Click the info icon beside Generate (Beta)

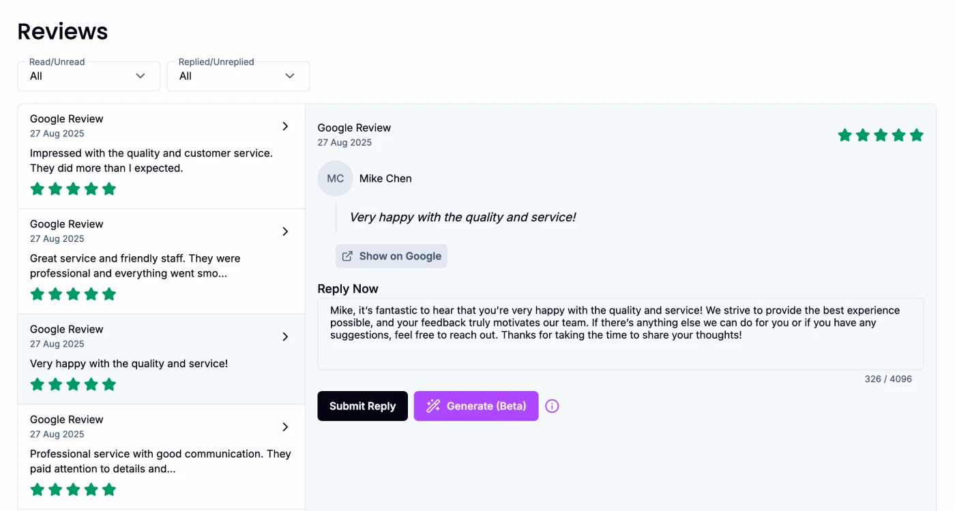[x=552, y=406]
